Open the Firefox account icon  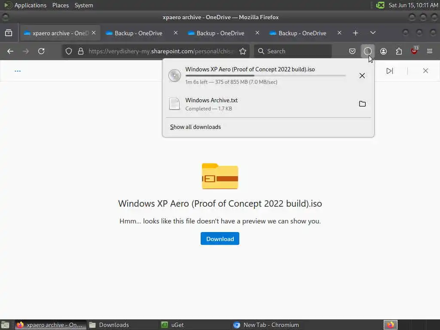(x=383, y=51)
